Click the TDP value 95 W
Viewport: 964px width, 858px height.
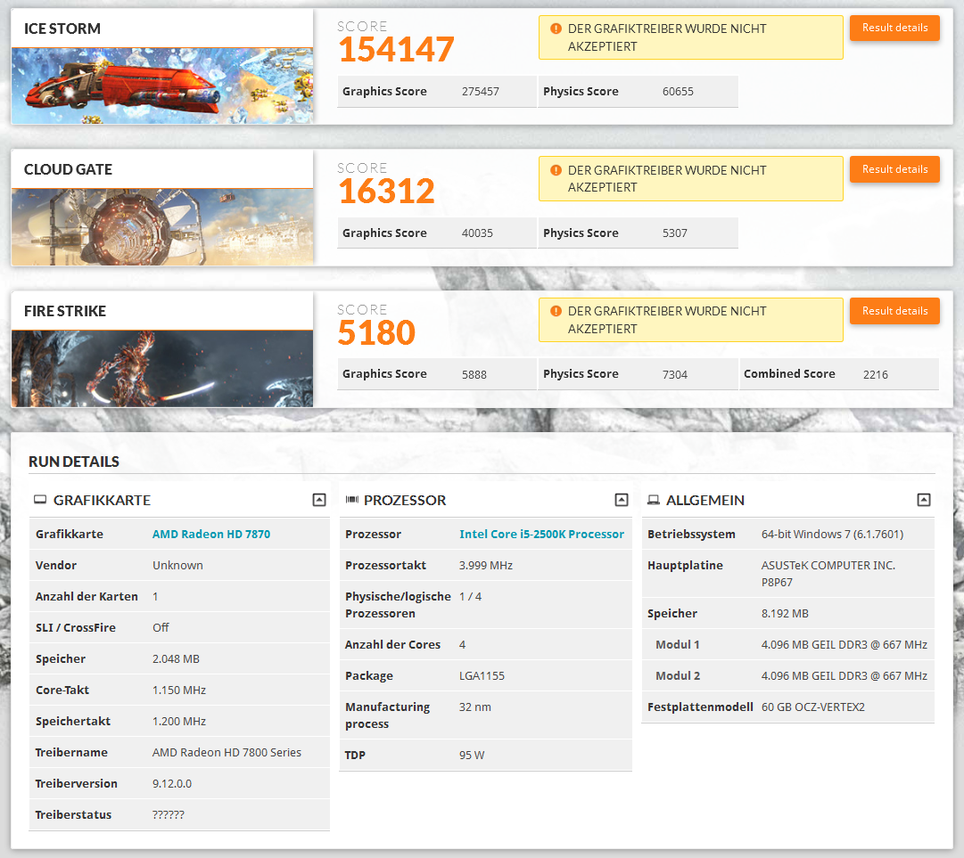coord(472,755)
